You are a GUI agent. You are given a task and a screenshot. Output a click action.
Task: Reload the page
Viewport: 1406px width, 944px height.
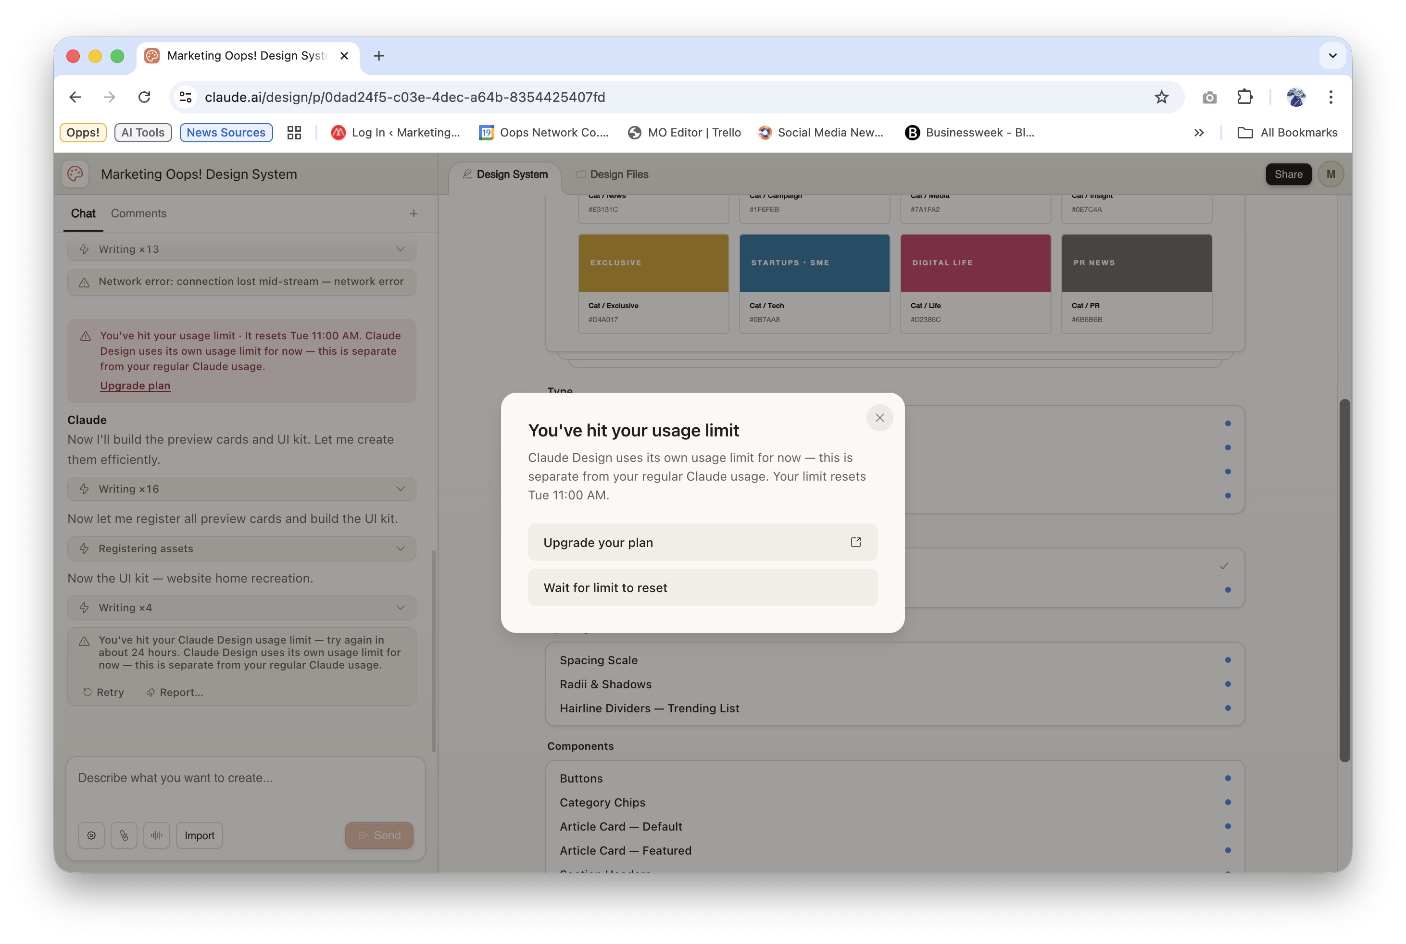[x=144, y=97]
